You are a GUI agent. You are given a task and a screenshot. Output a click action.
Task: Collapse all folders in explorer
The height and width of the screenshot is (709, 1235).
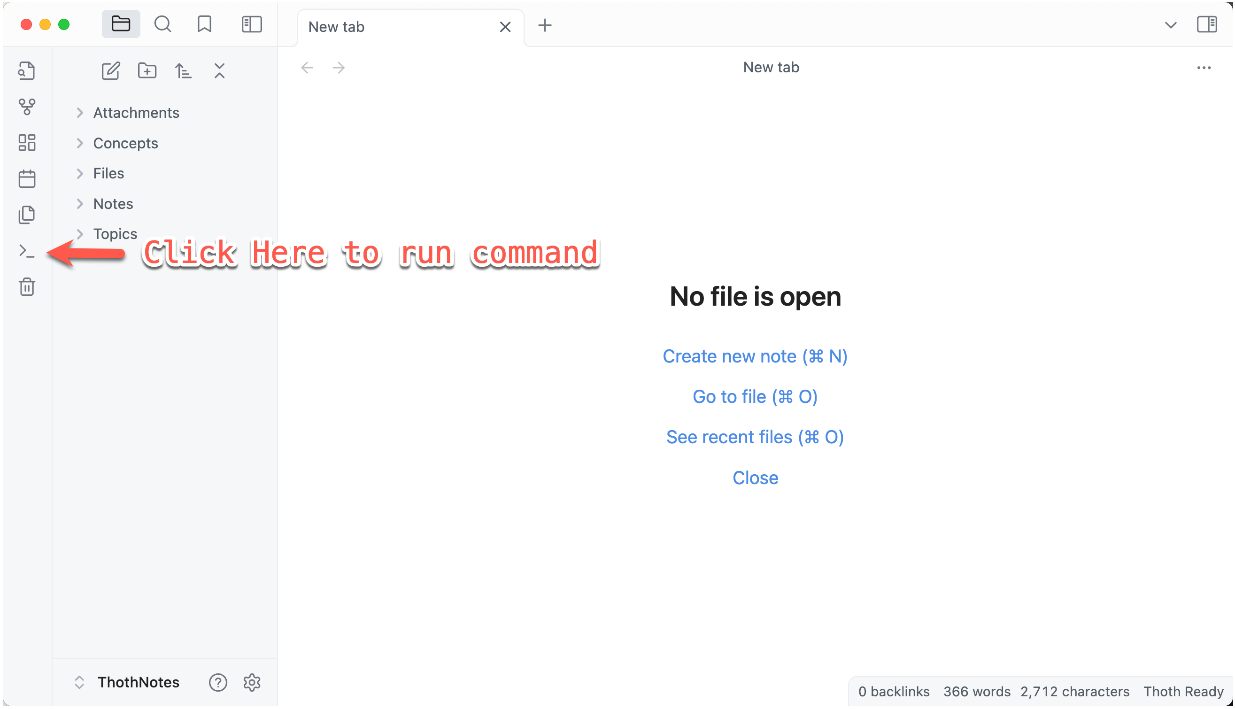(220, 71)
